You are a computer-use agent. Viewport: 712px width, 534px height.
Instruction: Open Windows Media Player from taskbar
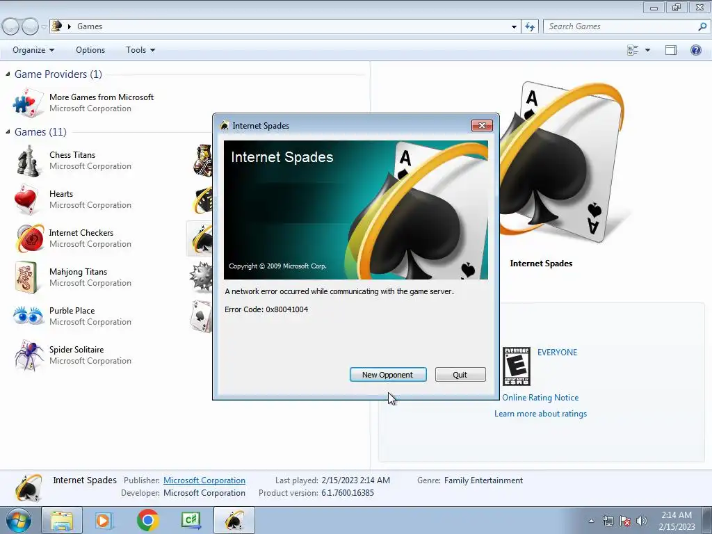point(104,520)
